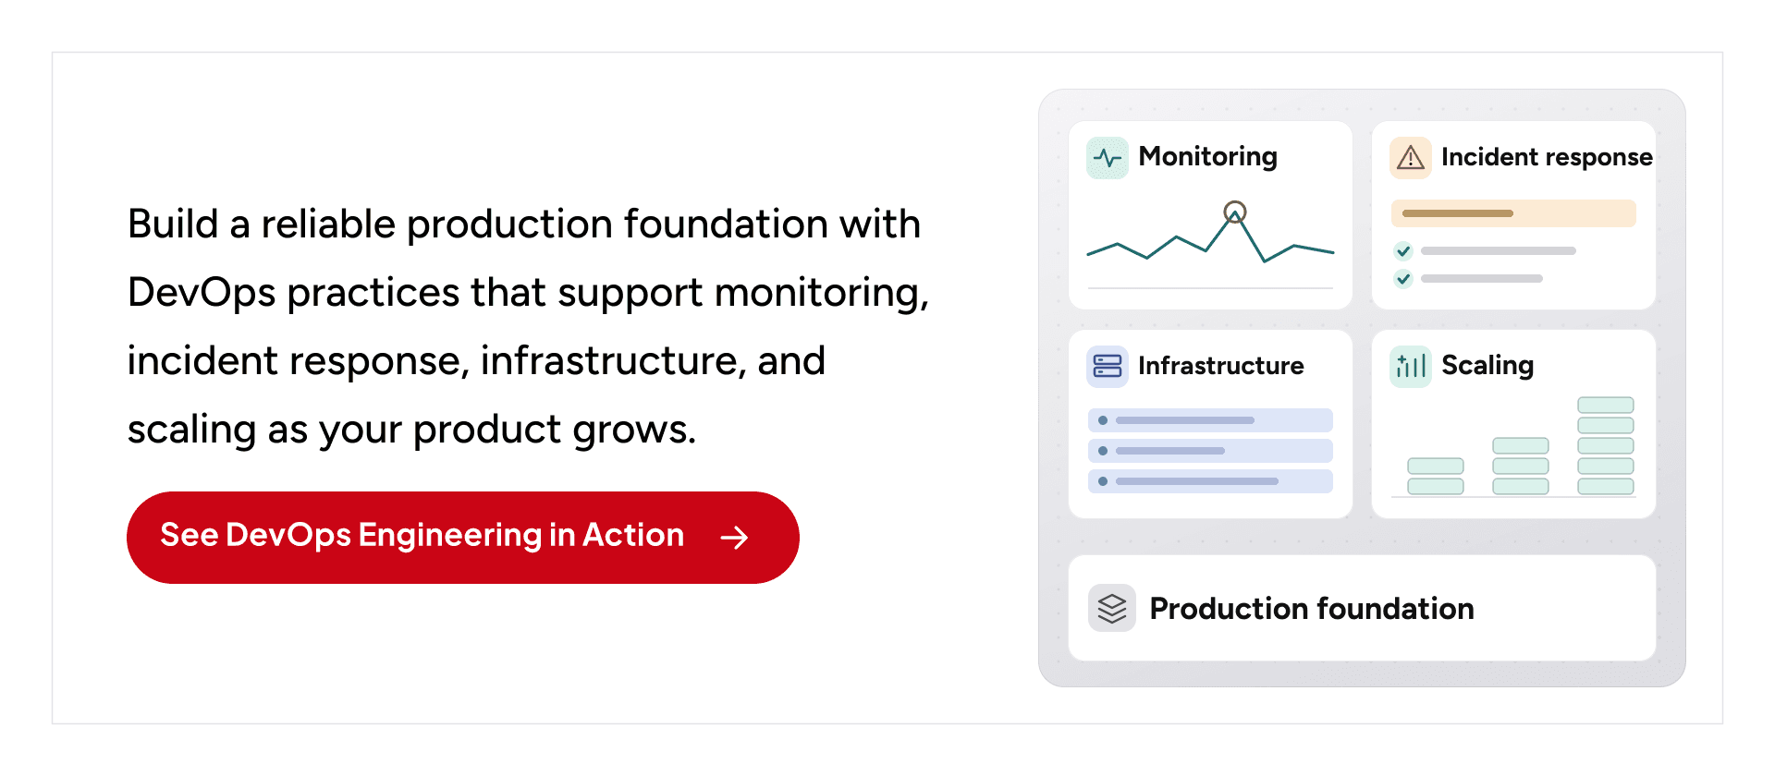Select the first row in the Infrastructure list
Viewport: 1775px width, 776px height.
(1210, 420)
